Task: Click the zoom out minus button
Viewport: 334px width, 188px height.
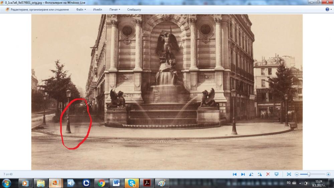Action: pyautogui.click(x=297, y=174)
